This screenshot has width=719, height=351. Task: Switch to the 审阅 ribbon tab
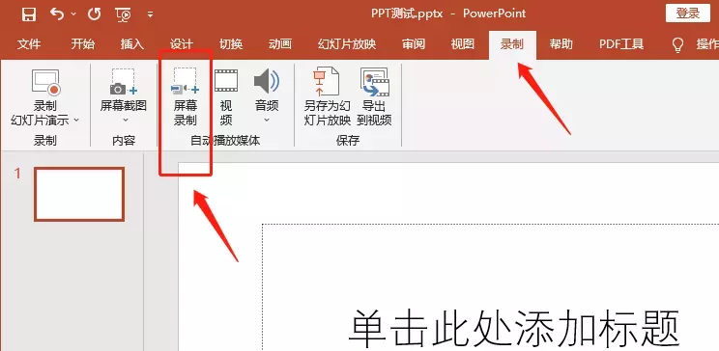414,44
